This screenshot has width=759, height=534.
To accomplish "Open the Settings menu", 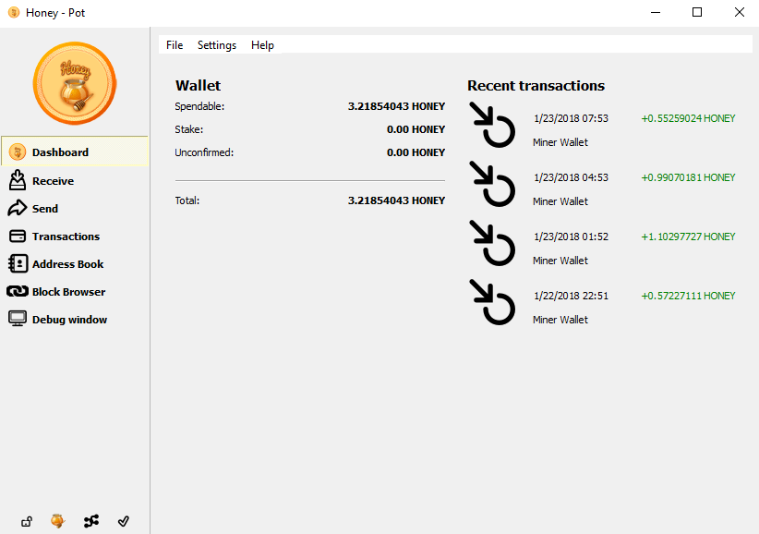I will (x=217, y=45).
